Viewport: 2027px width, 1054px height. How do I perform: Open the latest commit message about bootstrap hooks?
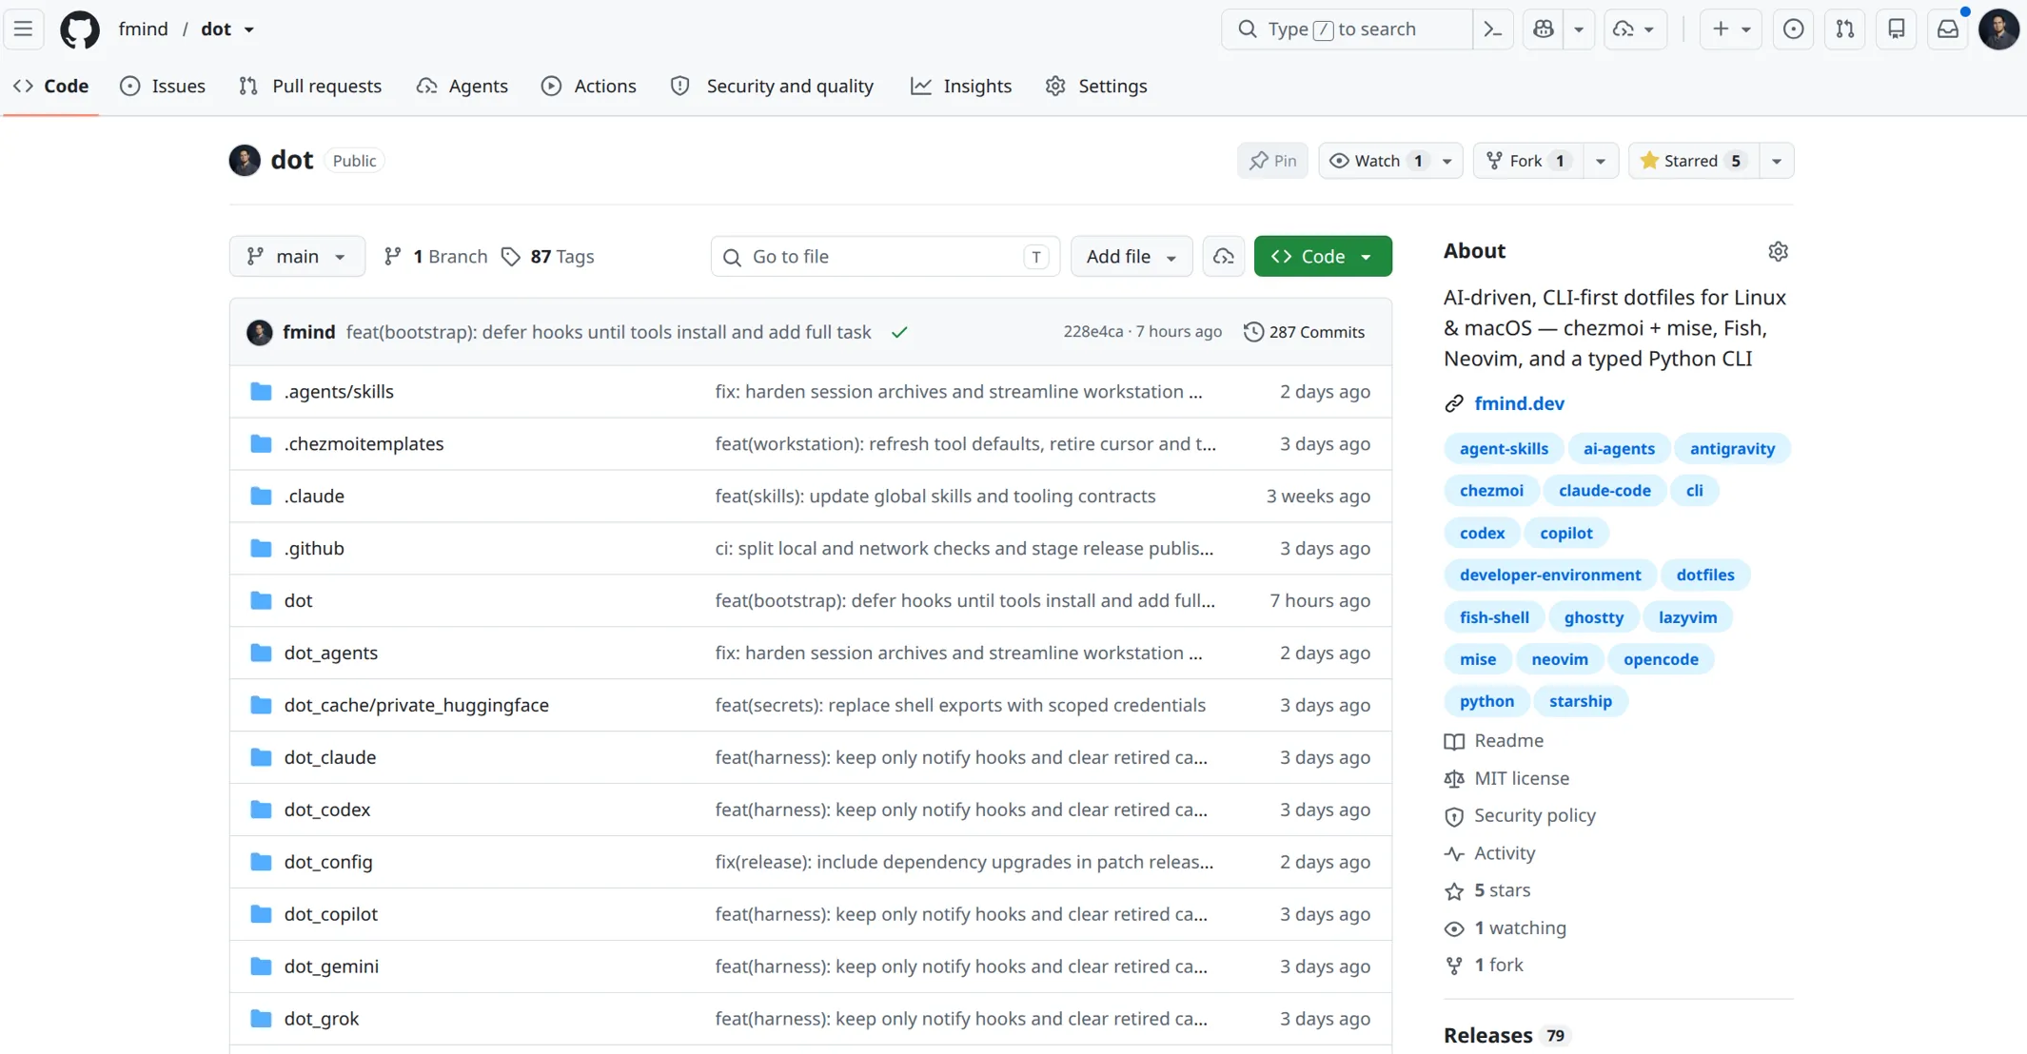click(x=608, y=332)
